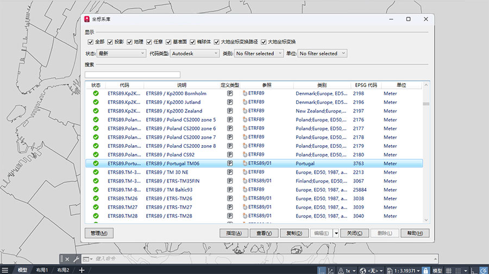Click the ortho mode icon in the status bar
This screenshot has height=274, width=489.
(x=474, y=271)
